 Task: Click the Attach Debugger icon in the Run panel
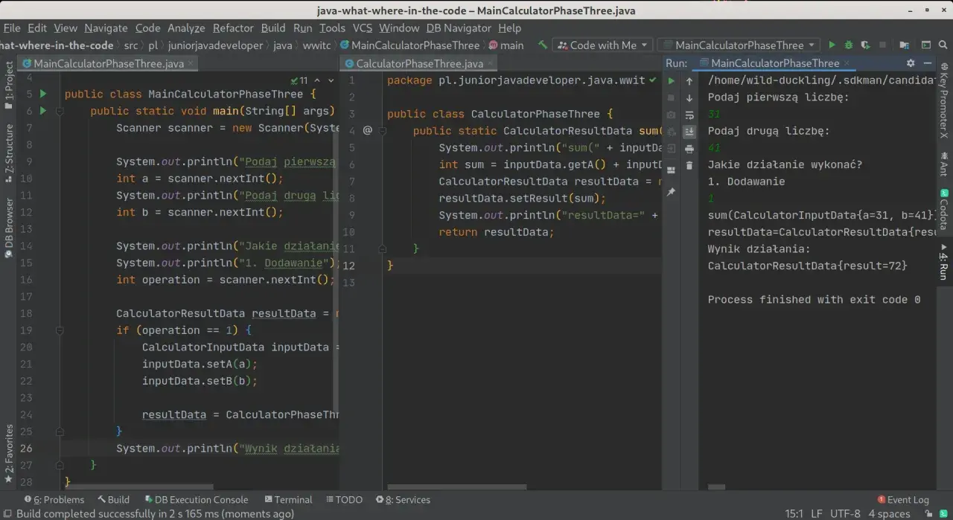tap(671, 132)
